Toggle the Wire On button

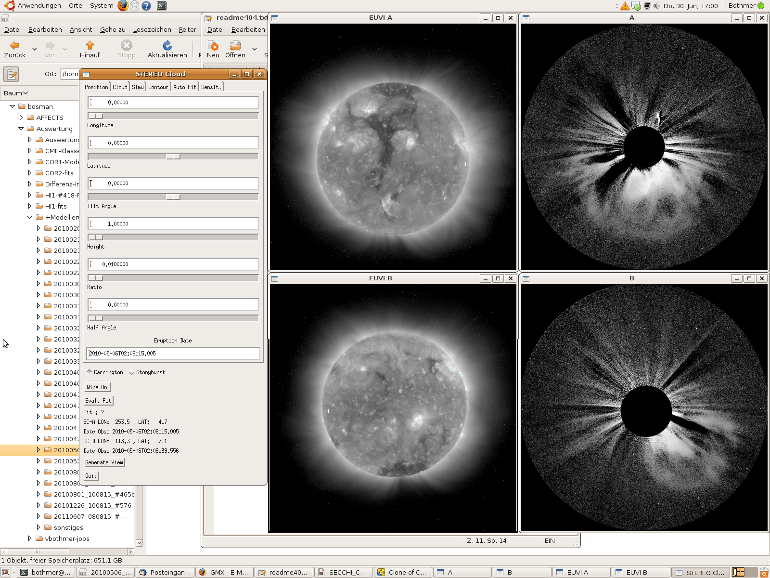click(97, 387)
